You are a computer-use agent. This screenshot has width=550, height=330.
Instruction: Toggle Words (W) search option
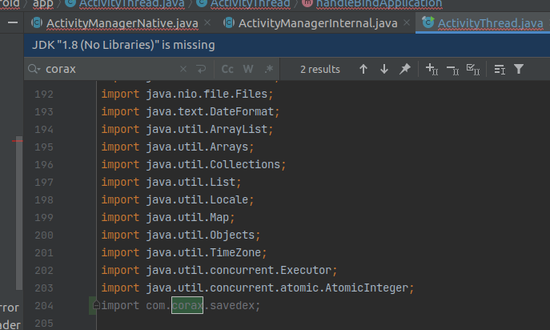(249, 70)
